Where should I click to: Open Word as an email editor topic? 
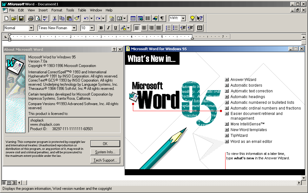coord(251,142)
